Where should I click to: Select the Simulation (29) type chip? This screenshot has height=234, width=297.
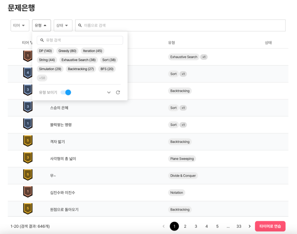50,69
